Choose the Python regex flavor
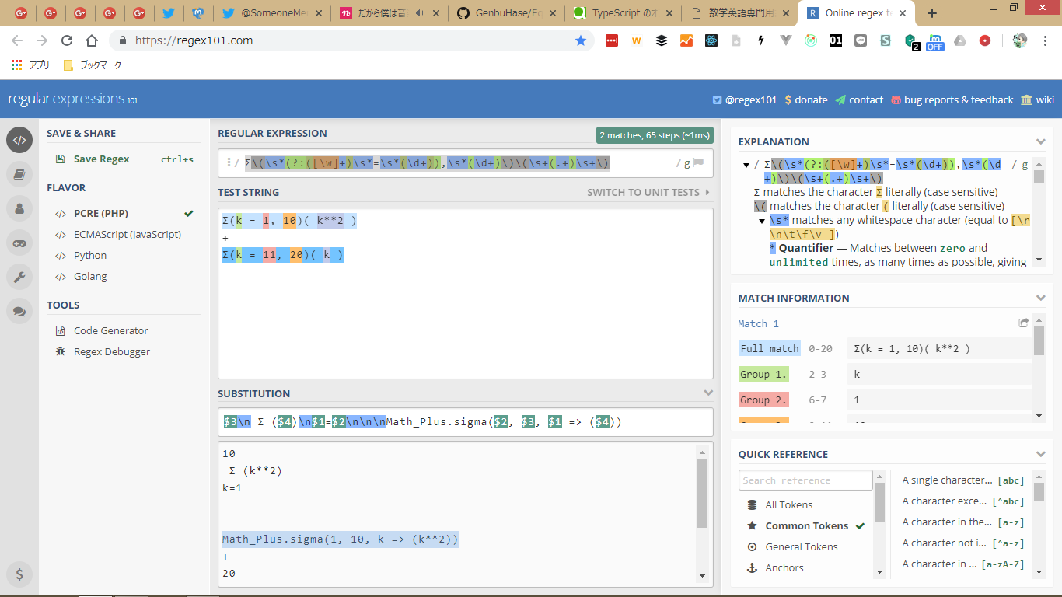Image resolution: width=1062 pixels, height=597 pixels. [89, 255]
